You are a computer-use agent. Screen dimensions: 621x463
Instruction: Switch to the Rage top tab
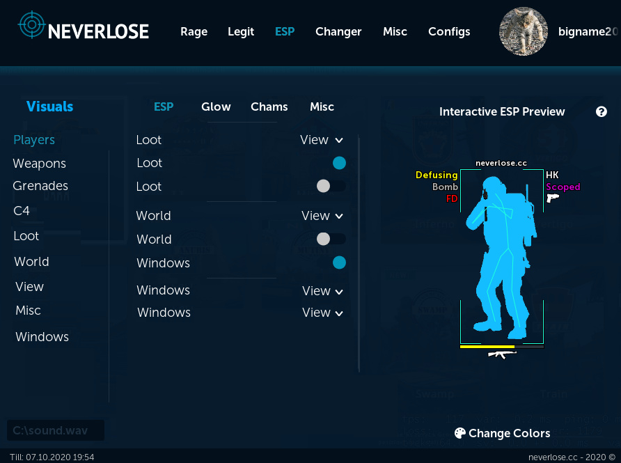pyautogui.click(x=194, y=32)
